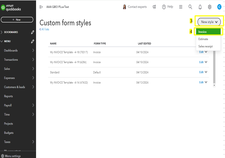Select Sales receipt from the menu

[205, 47]
